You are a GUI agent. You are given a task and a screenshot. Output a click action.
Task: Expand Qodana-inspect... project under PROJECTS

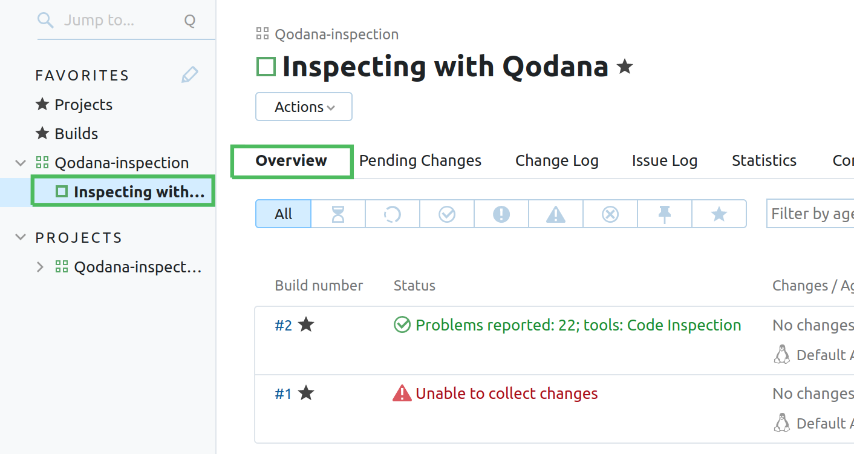[40, 267]
